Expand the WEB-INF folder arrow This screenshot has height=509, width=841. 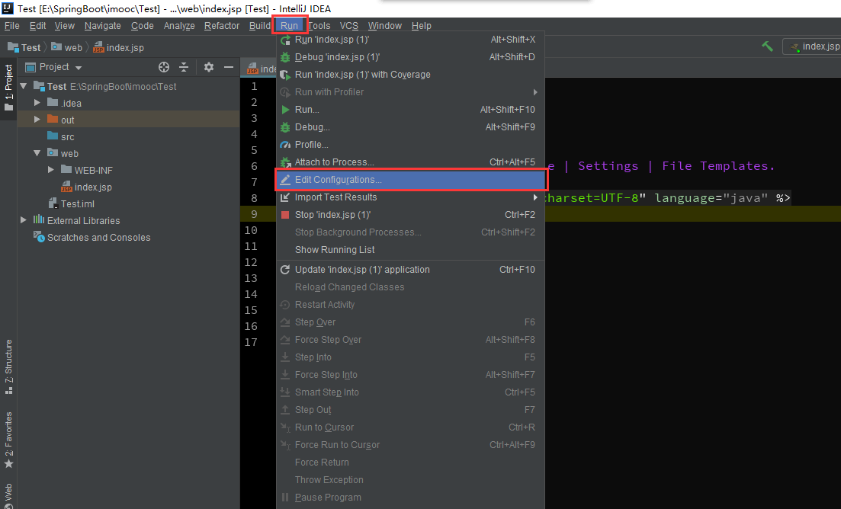pos(51,170)
